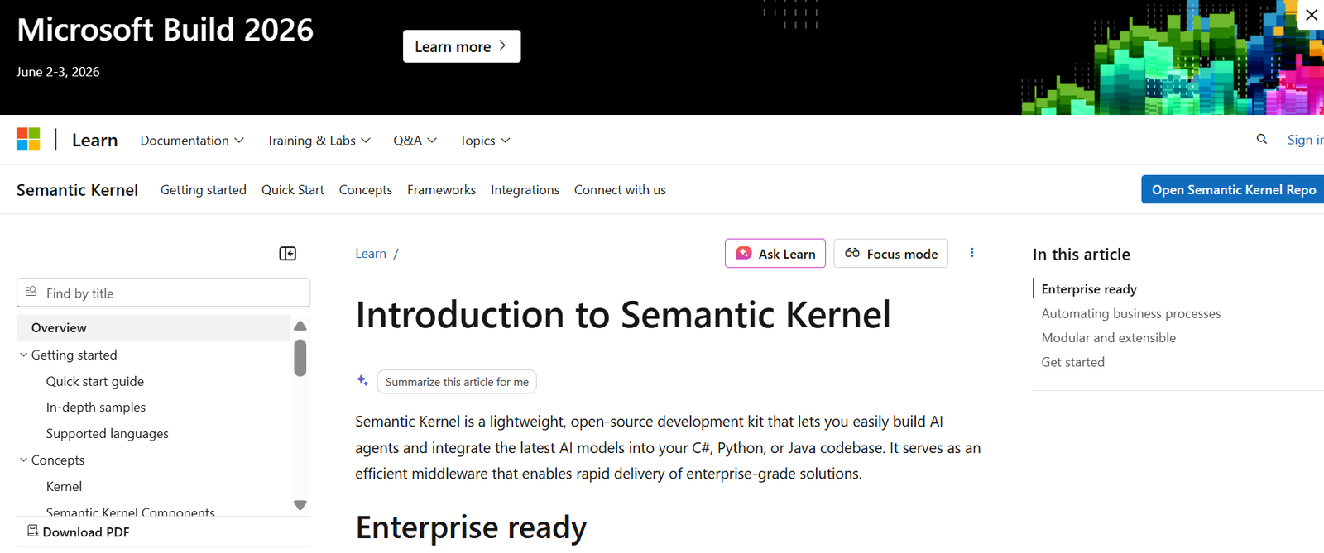Click scroll-up arrow in table of contents
The image size is (1324, 553).
[300, 327]
